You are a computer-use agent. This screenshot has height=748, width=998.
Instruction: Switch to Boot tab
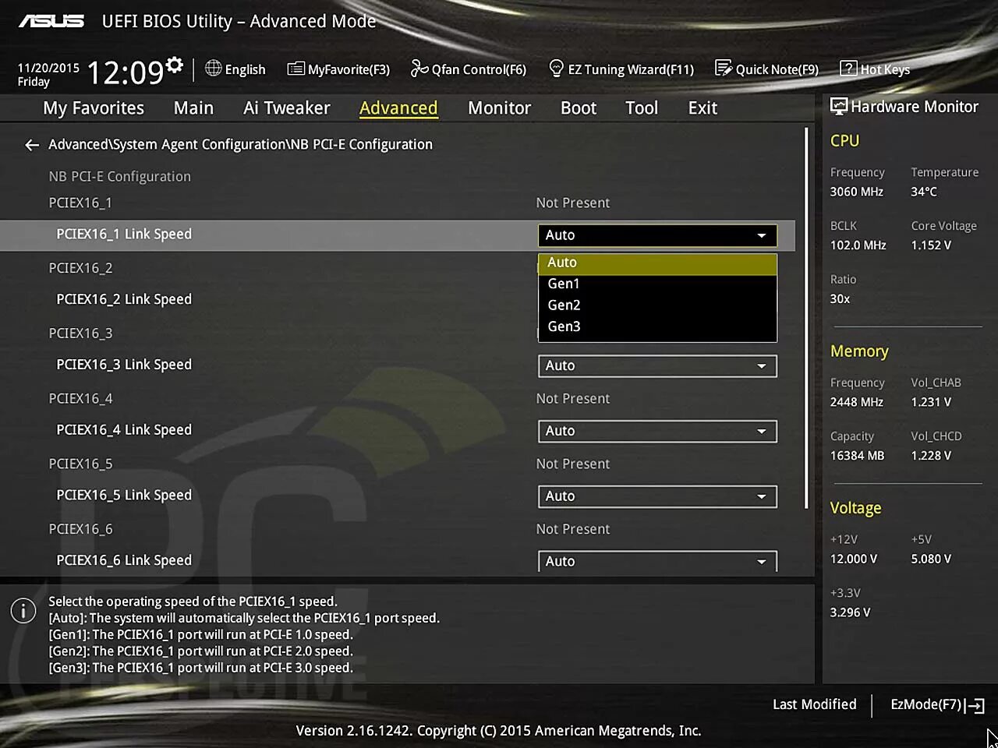point(579,108)
